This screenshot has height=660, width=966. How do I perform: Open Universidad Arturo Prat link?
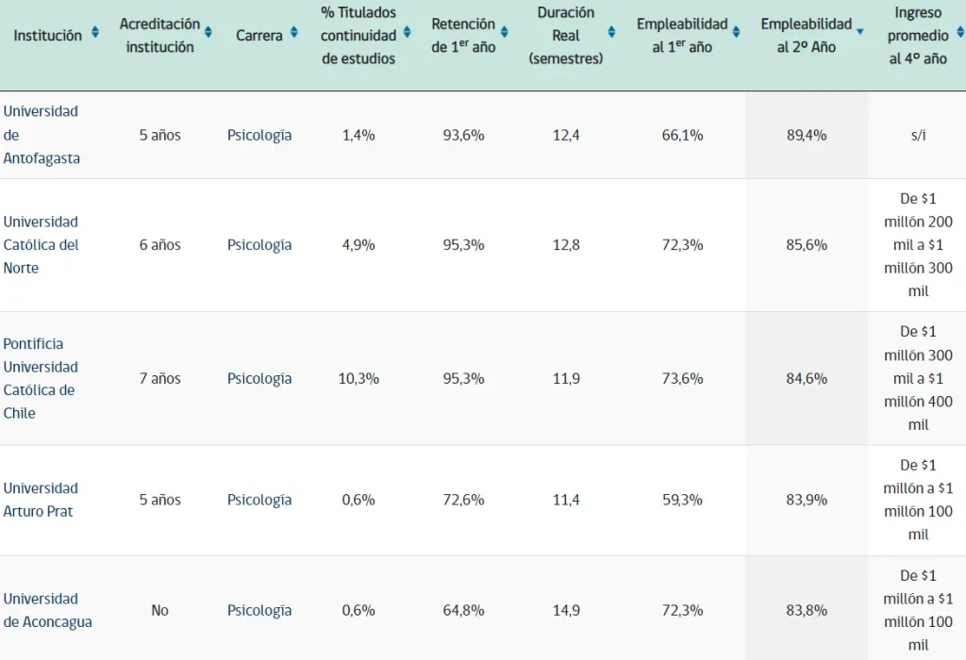(41, 500)
